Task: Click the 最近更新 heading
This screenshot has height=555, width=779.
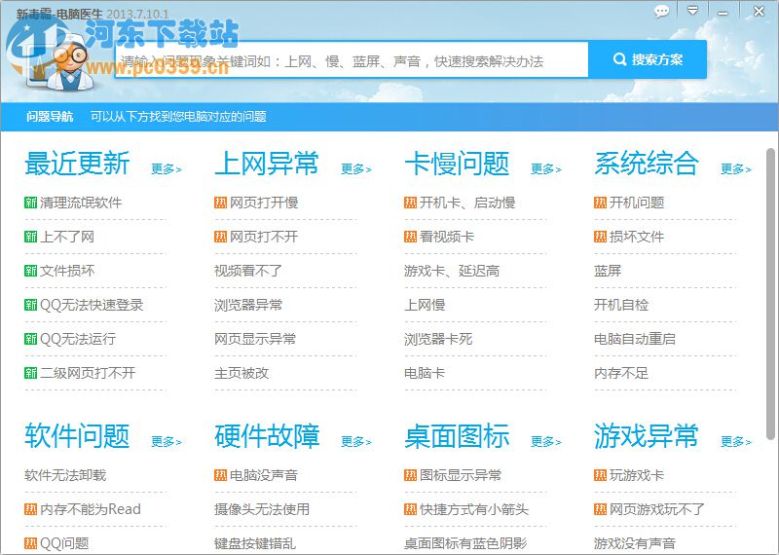Action: pos(77,164)
